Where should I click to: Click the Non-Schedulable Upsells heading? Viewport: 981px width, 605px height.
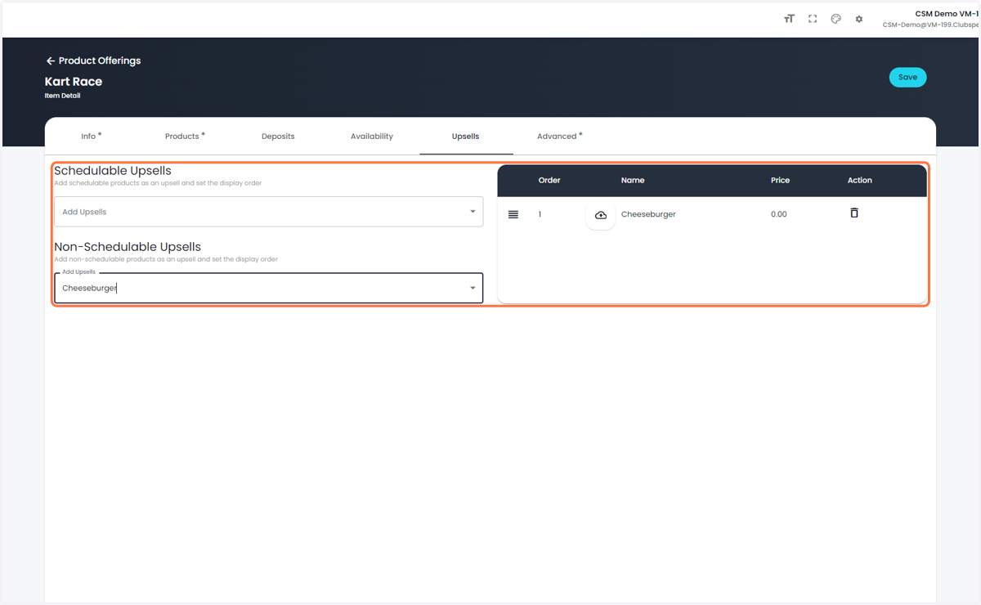pos(128,247)
